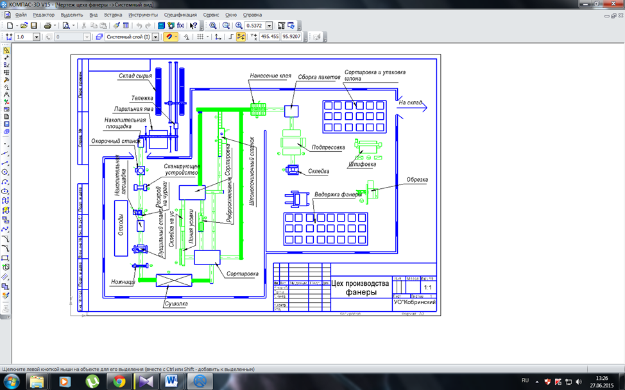Click the Undo arrow icon
The width and height of the screenshot is (625, 390).
pyautogui.click(x=139, y=26)
